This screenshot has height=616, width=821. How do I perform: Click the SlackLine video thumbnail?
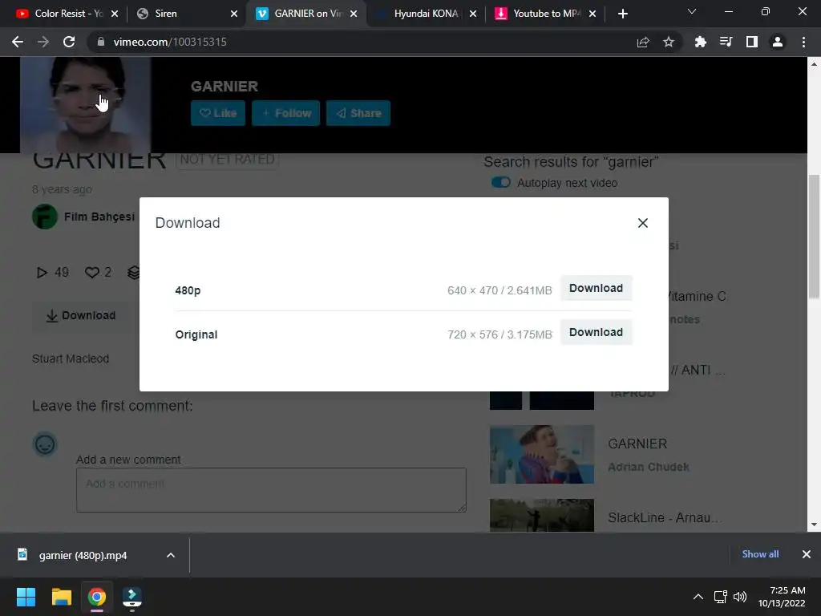(x=542, y=516)
